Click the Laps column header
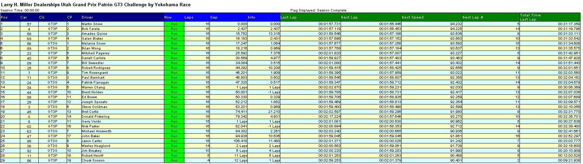583x164 pixels. click(189, 17)
